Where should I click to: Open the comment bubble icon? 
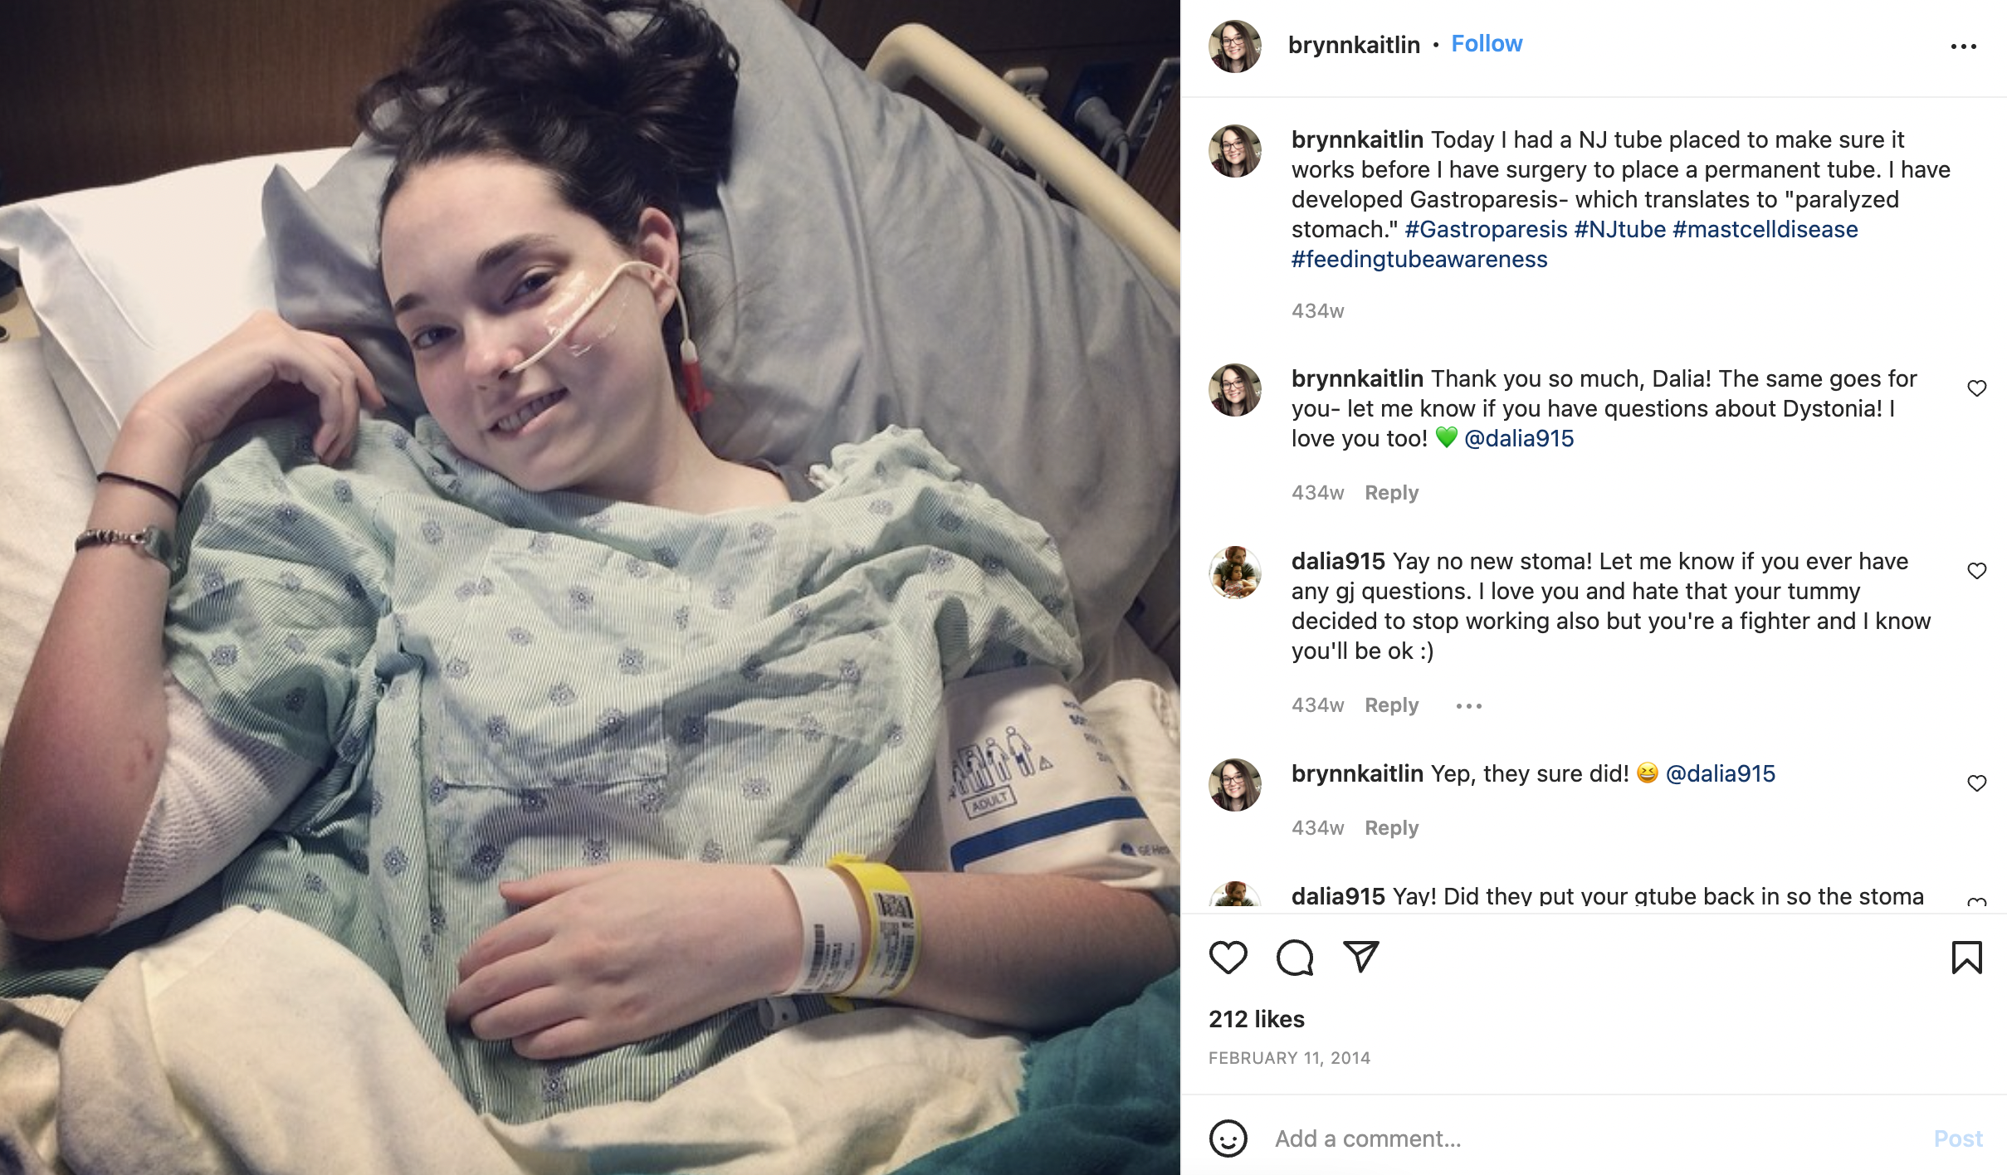pyautogui.click(x=1295, y=957)
